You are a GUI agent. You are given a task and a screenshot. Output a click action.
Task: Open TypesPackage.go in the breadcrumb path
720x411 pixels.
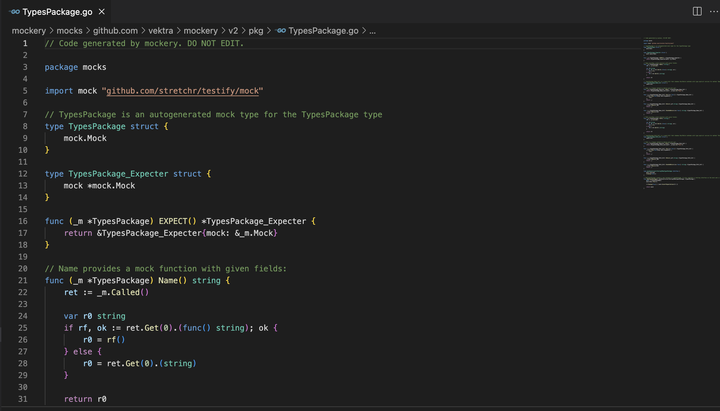click(323, 31)
